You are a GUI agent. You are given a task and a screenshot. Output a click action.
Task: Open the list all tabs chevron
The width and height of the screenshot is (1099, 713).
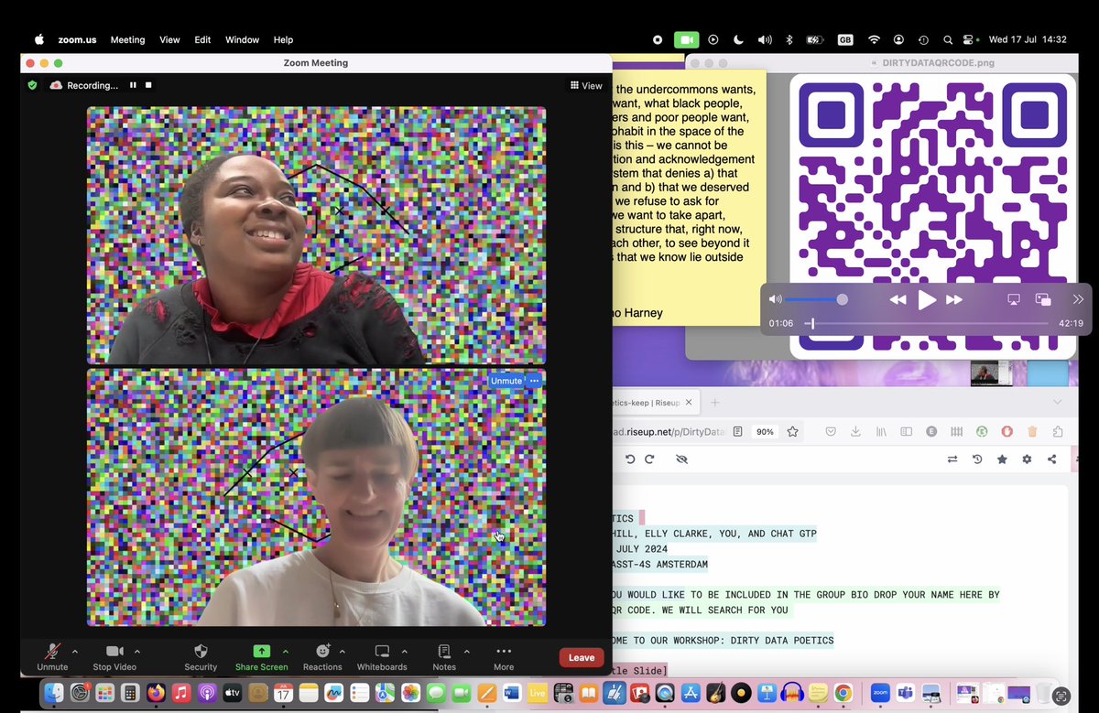tap(1057, 402)
